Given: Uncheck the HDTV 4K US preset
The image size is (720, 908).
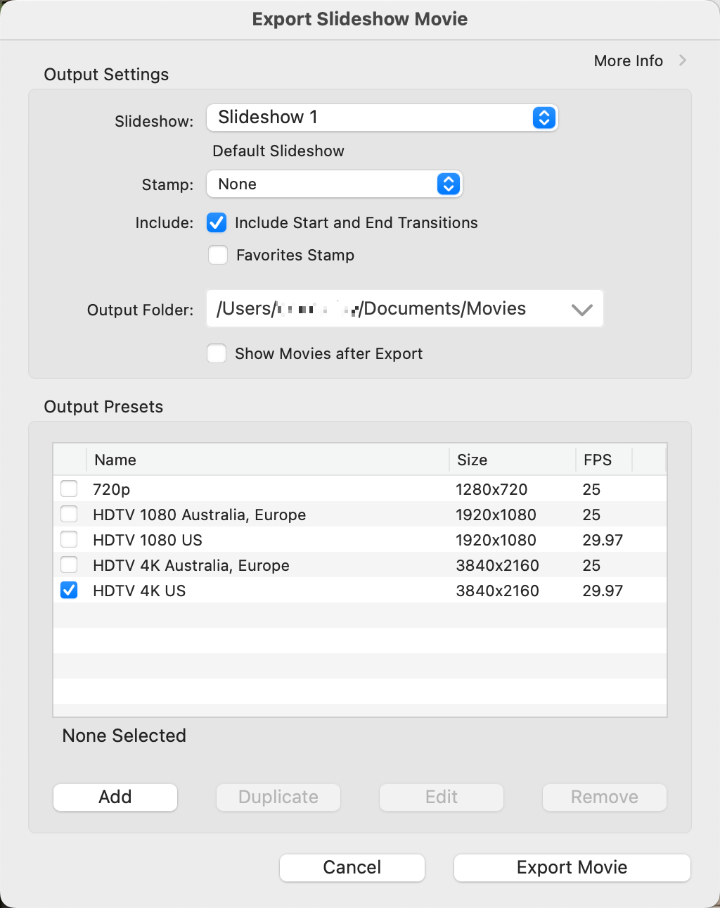Looking at the screenshot, I should point(69,591).
